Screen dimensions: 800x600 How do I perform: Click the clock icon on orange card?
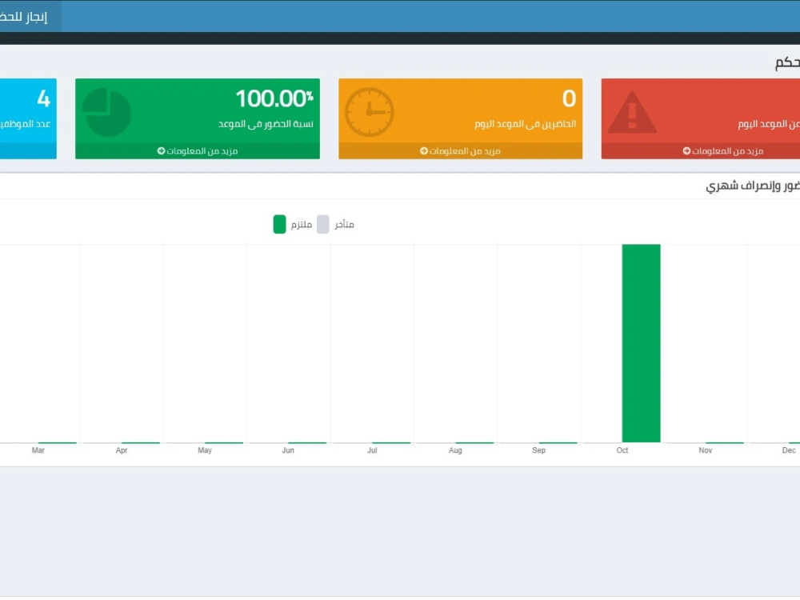pos(370,112)
